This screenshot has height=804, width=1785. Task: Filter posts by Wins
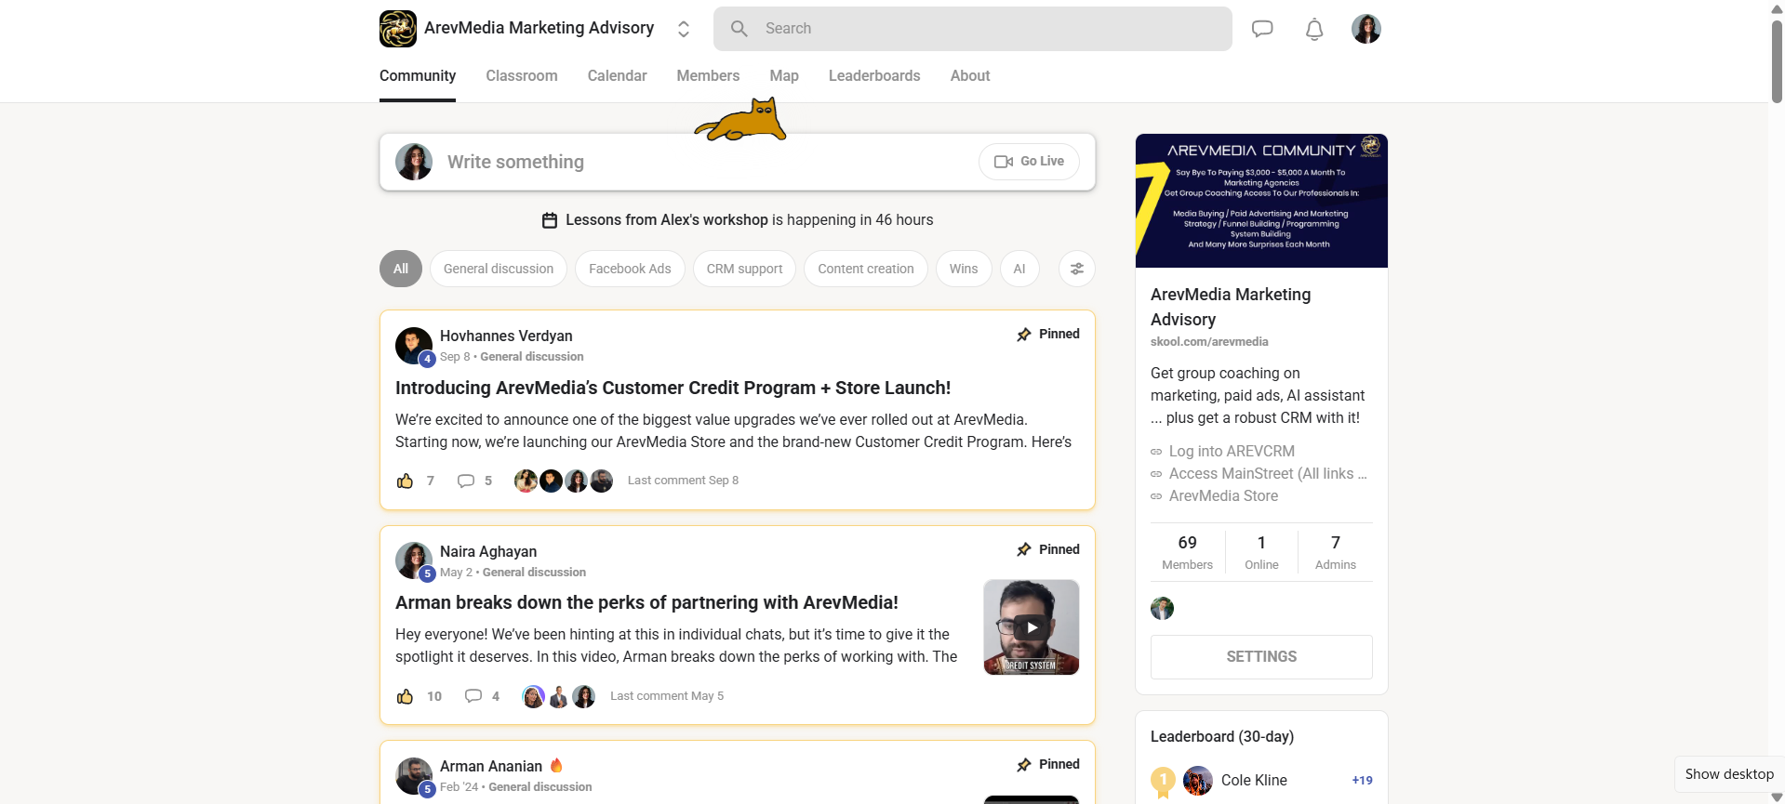[964, 269]
